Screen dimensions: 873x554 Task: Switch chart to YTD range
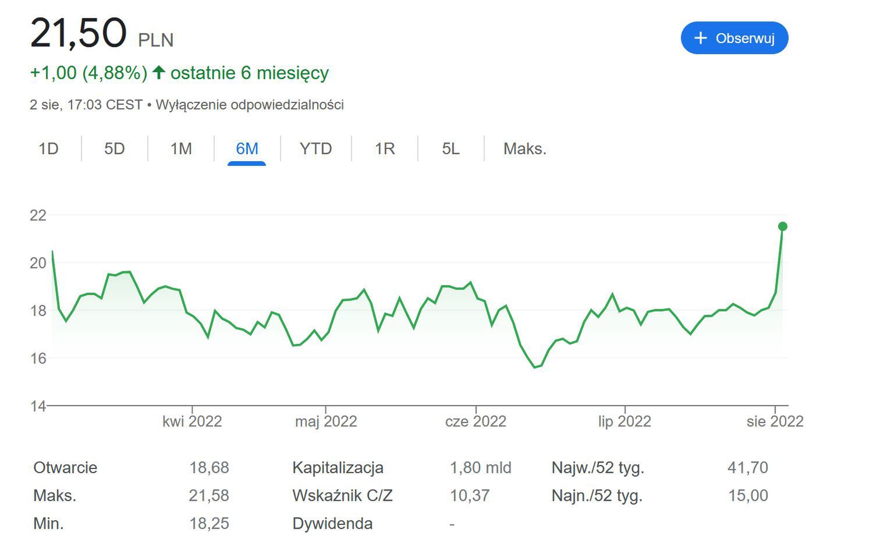(x=315, y=149)
